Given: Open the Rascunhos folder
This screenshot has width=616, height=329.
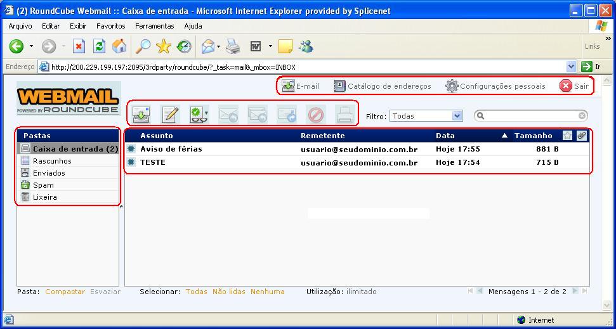Looking at the screenshot, I should (69, 161).
